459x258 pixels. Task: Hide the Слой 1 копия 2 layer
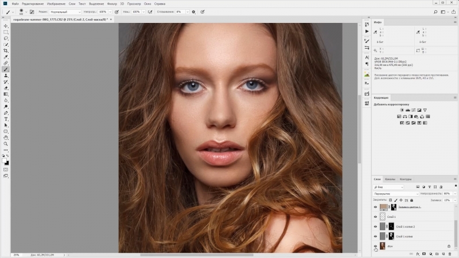(x=376, y=226)
